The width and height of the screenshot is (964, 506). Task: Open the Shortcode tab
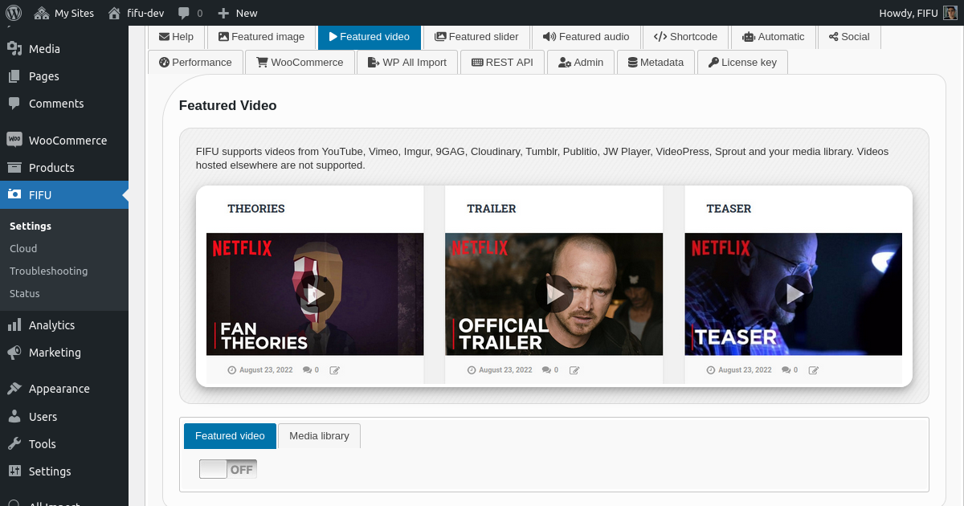685,37
